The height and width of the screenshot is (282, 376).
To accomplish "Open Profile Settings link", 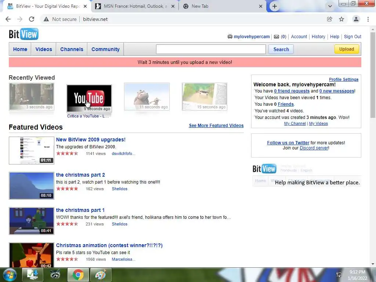I will pyautogui.click(x=344, y=79).
